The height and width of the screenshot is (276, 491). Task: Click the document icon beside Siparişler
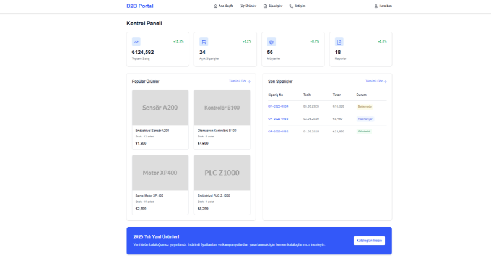265,6
